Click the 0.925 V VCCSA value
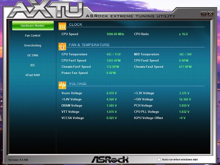220x165 pixels. coord(112,118)
